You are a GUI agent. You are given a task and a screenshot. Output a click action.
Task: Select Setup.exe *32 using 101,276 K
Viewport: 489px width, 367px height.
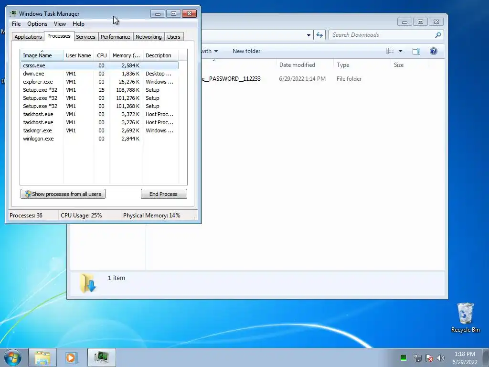99,98
